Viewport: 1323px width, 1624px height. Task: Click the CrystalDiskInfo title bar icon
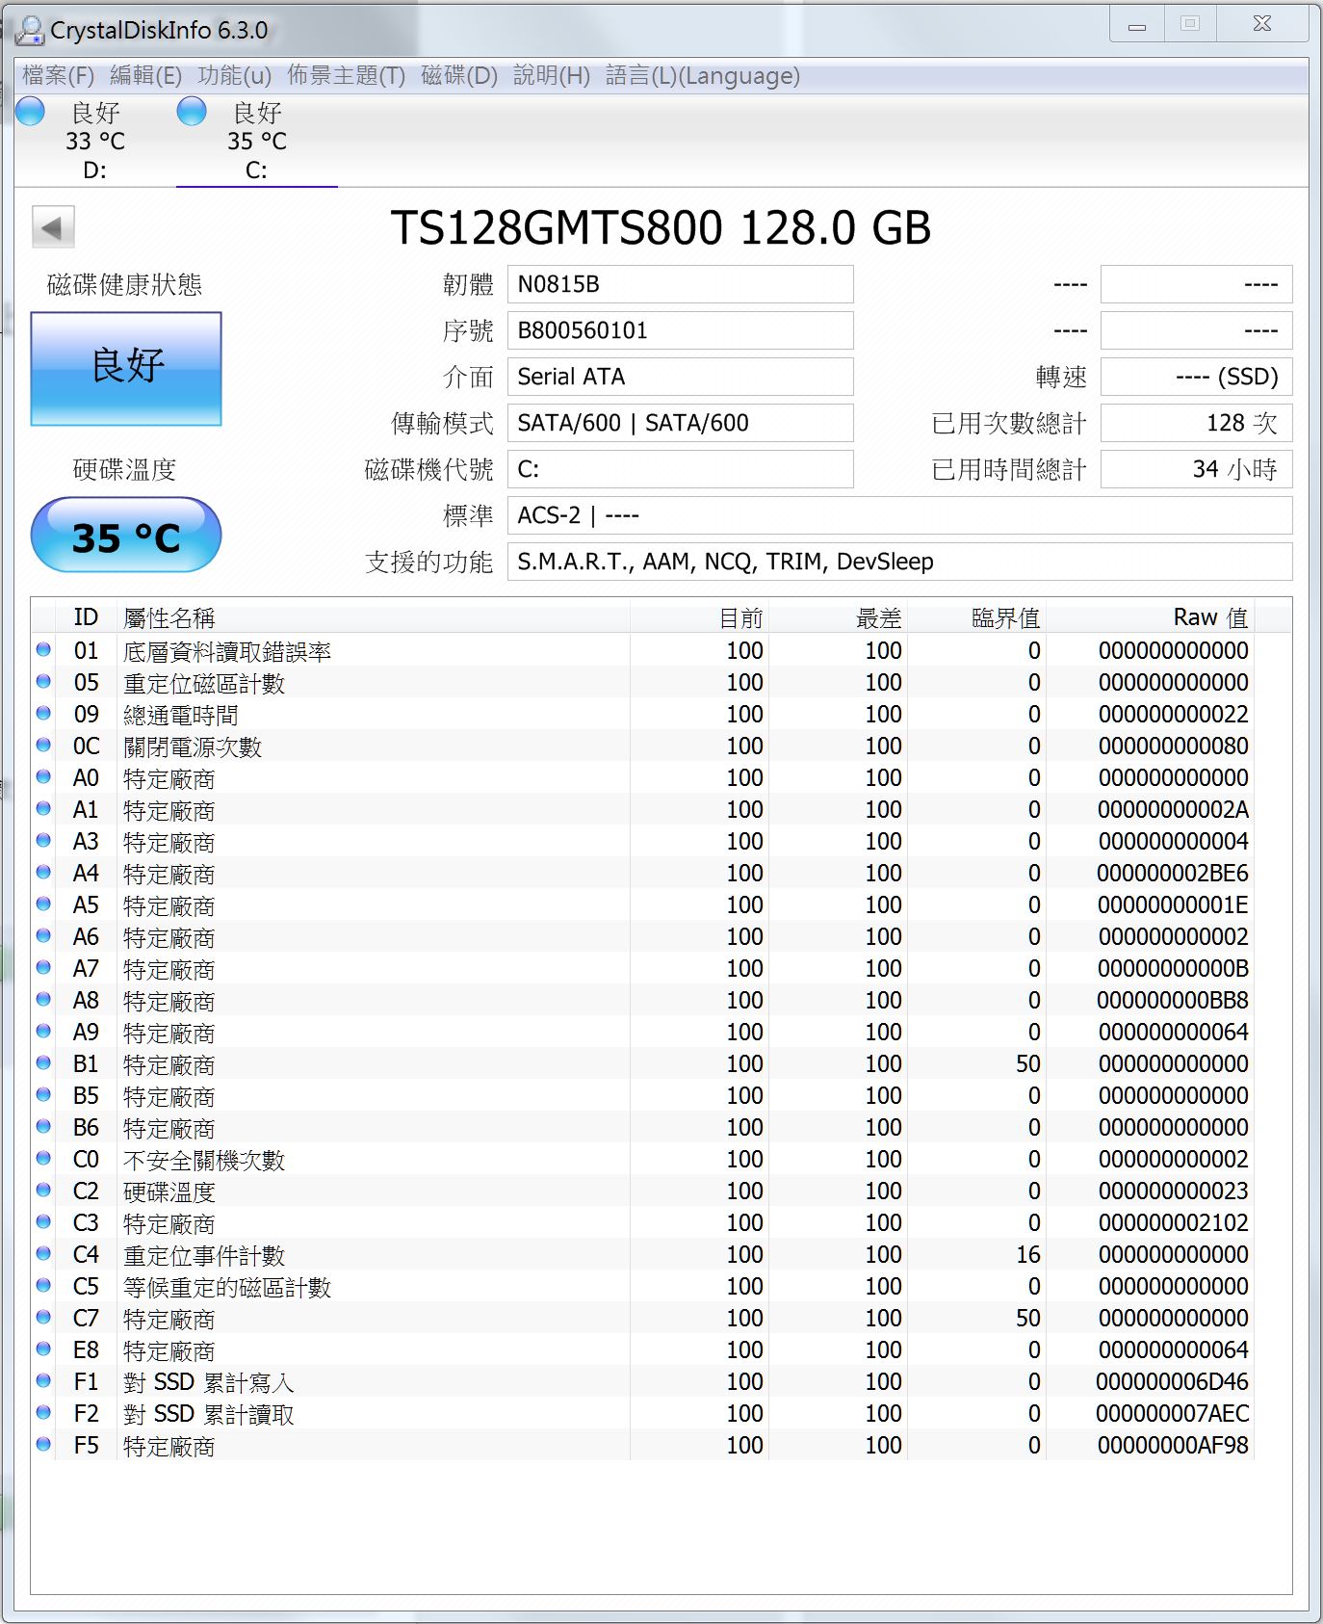[x=30, y=30]
